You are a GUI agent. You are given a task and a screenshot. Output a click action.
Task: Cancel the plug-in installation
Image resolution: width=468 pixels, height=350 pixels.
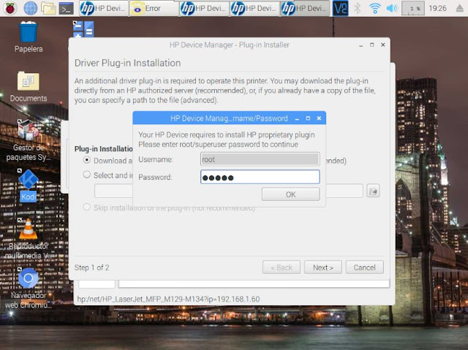364,267
